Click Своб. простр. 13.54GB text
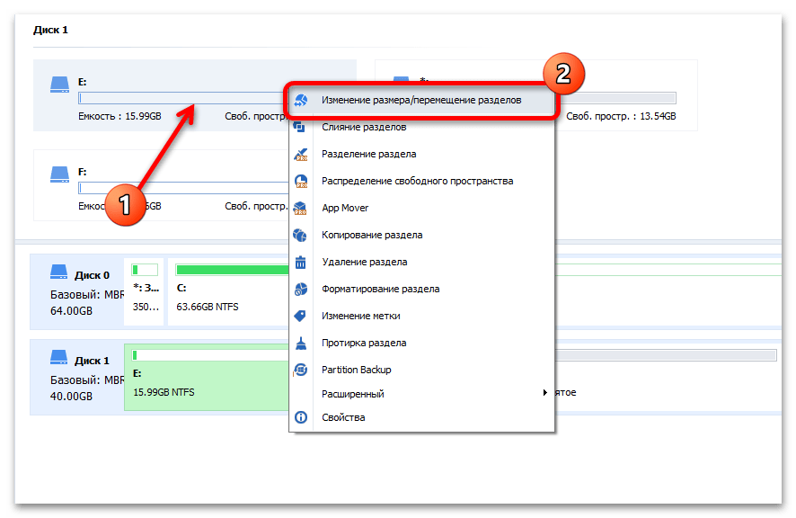 (x=621, y=116)
